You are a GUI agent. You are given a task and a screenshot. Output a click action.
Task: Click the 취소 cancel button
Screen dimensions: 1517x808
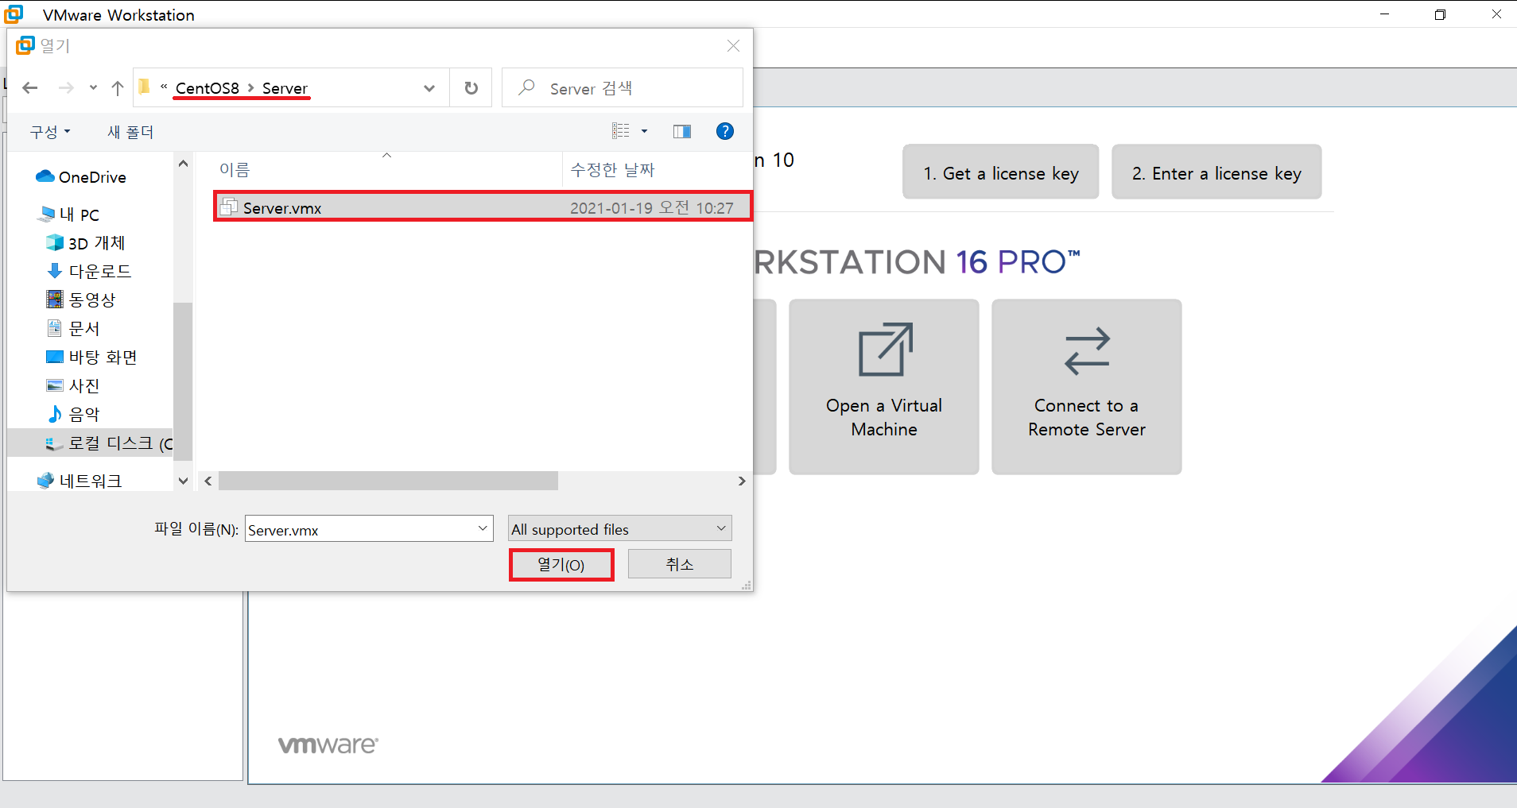[680, 564]
